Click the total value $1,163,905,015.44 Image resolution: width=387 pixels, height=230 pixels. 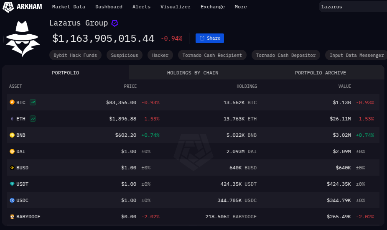point(103,38)
